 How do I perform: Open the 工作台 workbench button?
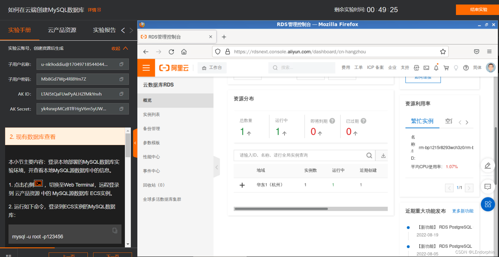[212, 68]
